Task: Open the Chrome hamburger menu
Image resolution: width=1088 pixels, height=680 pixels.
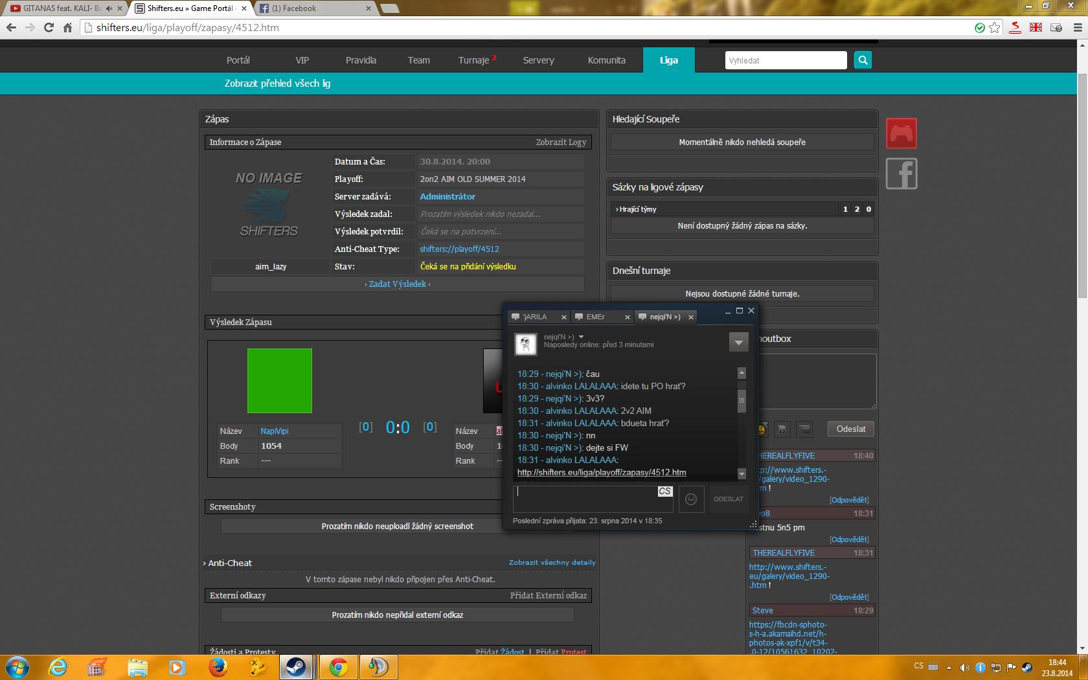Action: coord(1076,28)
